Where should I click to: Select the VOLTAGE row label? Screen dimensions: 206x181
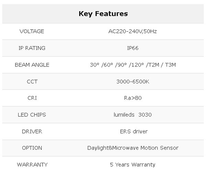pos(32,31)
